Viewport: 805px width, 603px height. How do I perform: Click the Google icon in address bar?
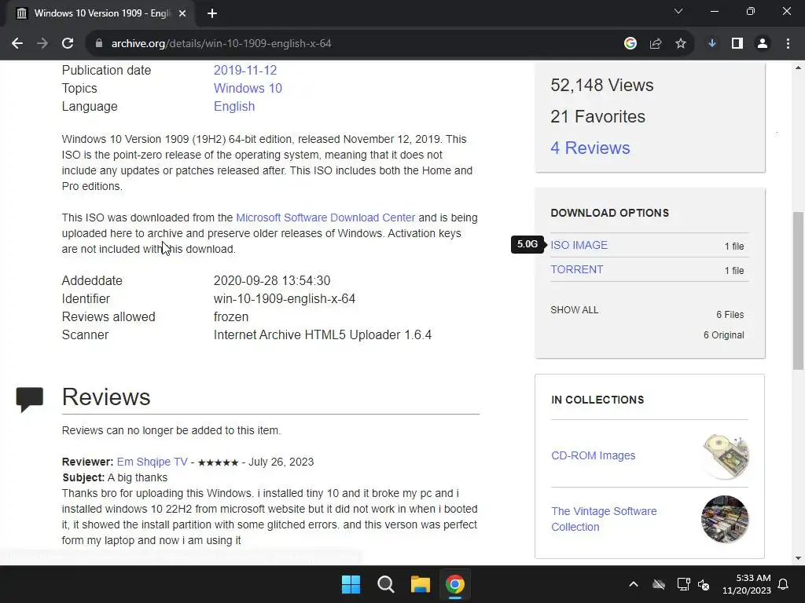(x=630, y=44)
